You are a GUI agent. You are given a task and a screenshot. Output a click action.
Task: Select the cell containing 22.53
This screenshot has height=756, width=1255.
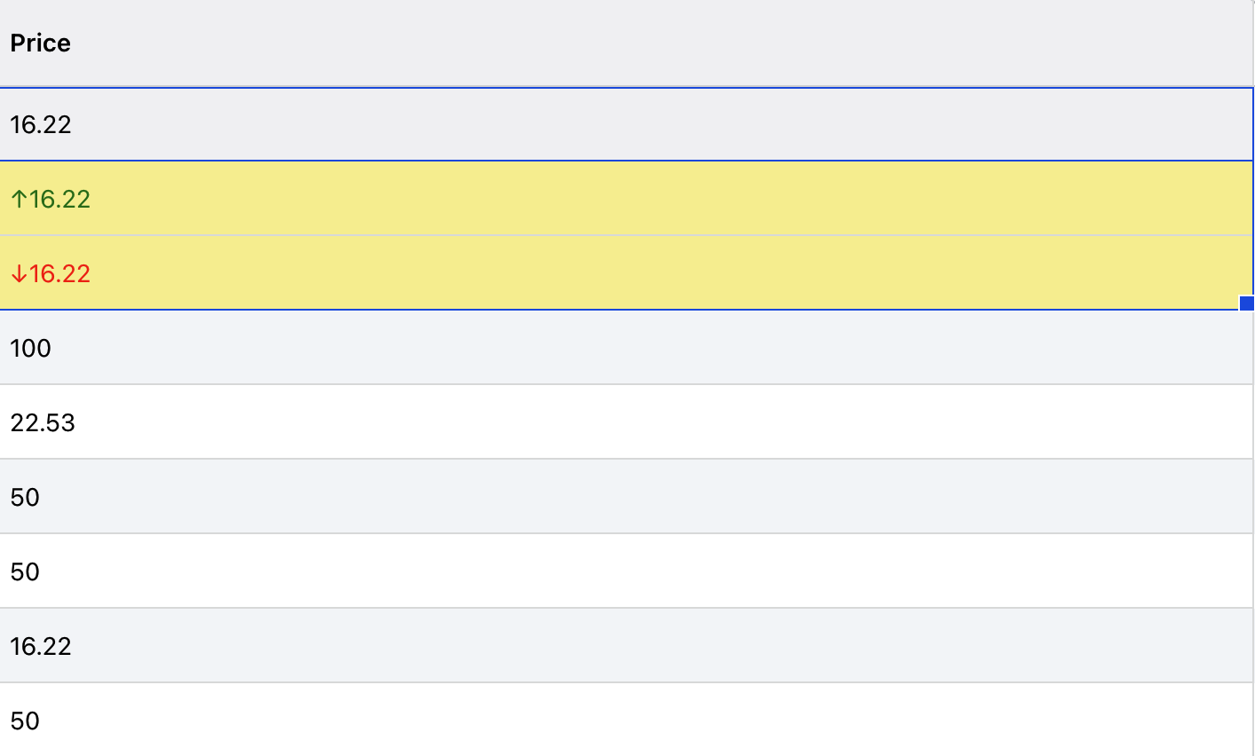(43, 422)
